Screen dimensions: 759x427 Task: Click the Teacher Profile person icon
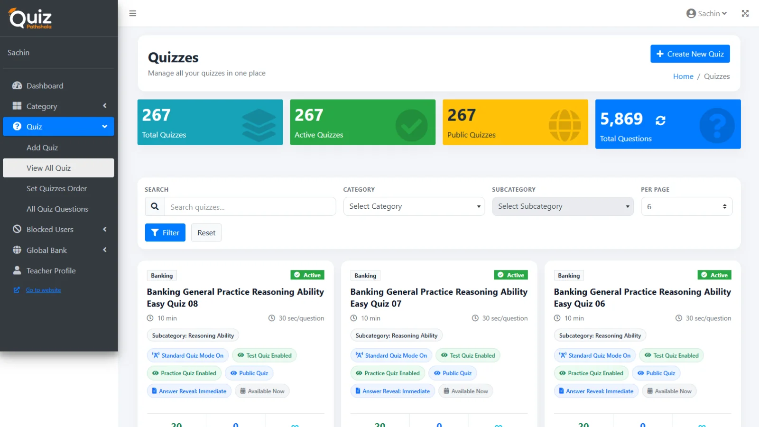tap(17, 270)
